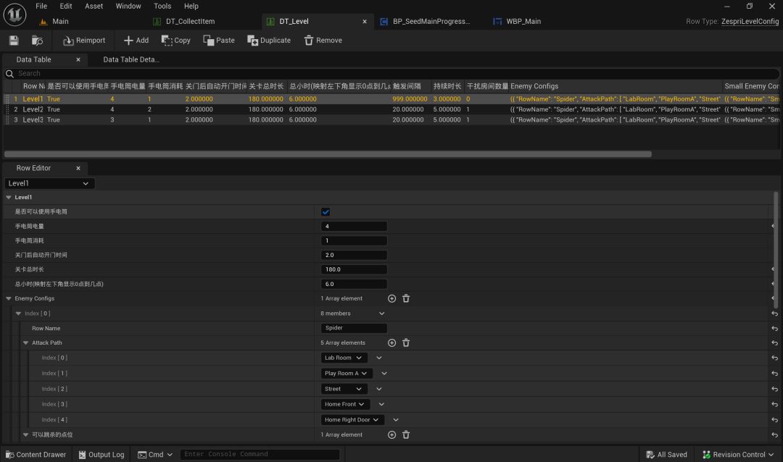This screenshot has height=462, width=783.
Task: Delete all Attack Path array elements
Action: (406, 343)
